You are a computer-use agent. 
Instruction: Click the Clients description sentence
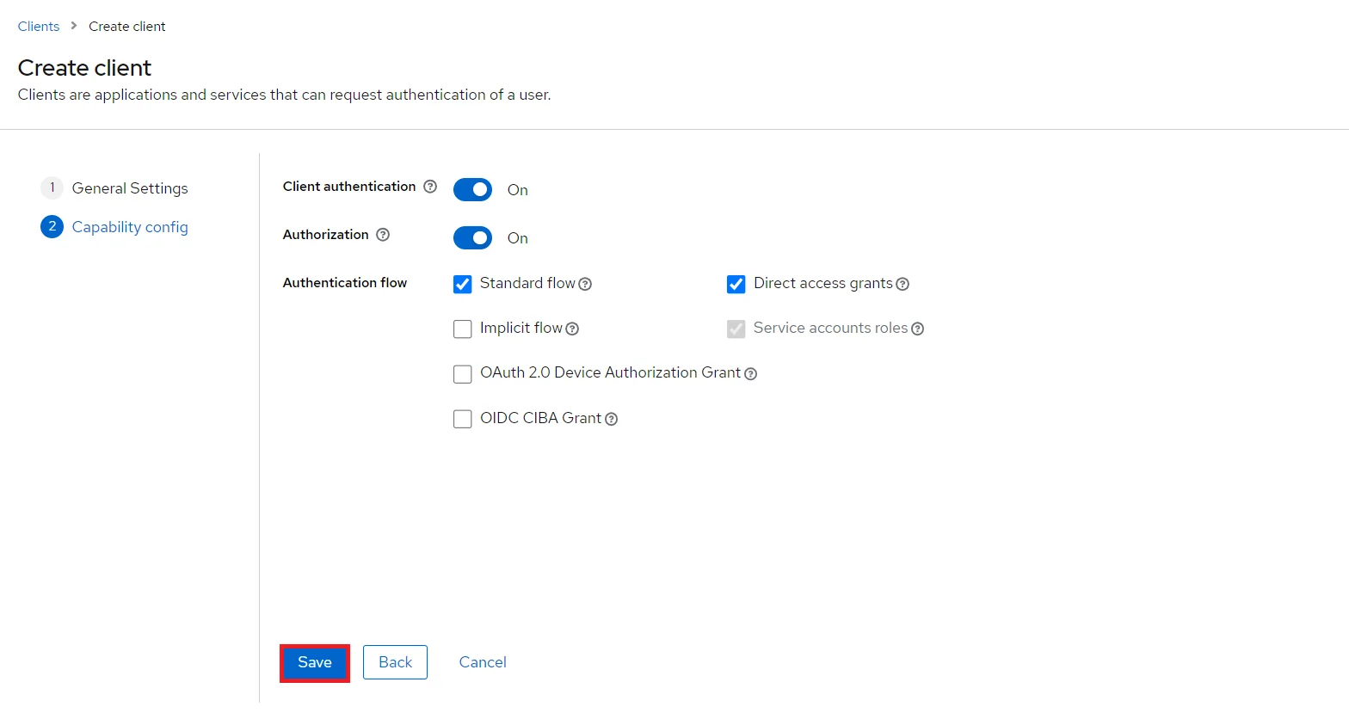284,95
